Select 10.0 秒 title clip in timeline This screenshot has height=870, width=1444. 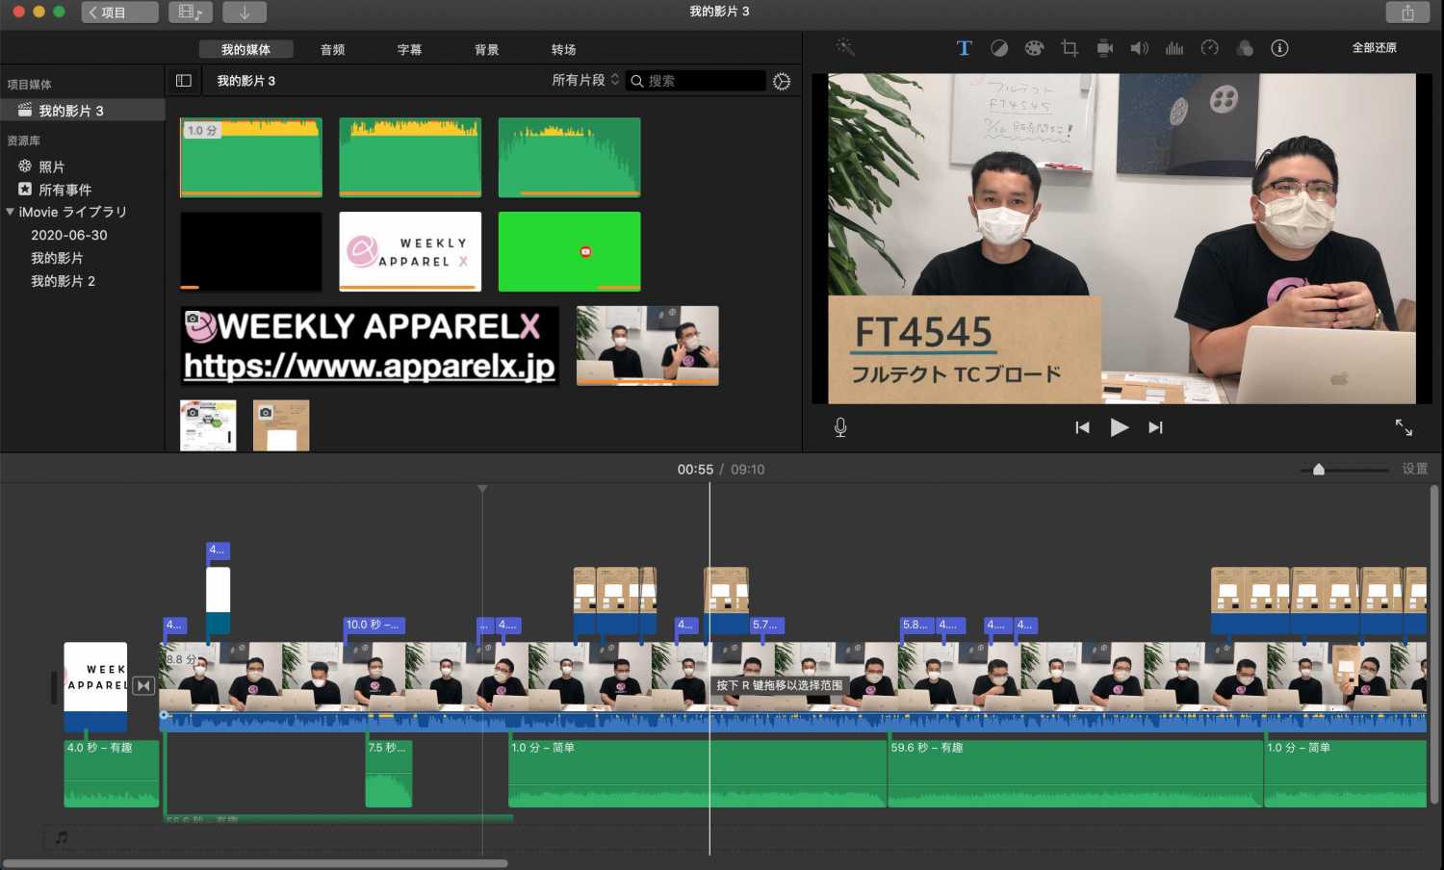click(374, 625)
